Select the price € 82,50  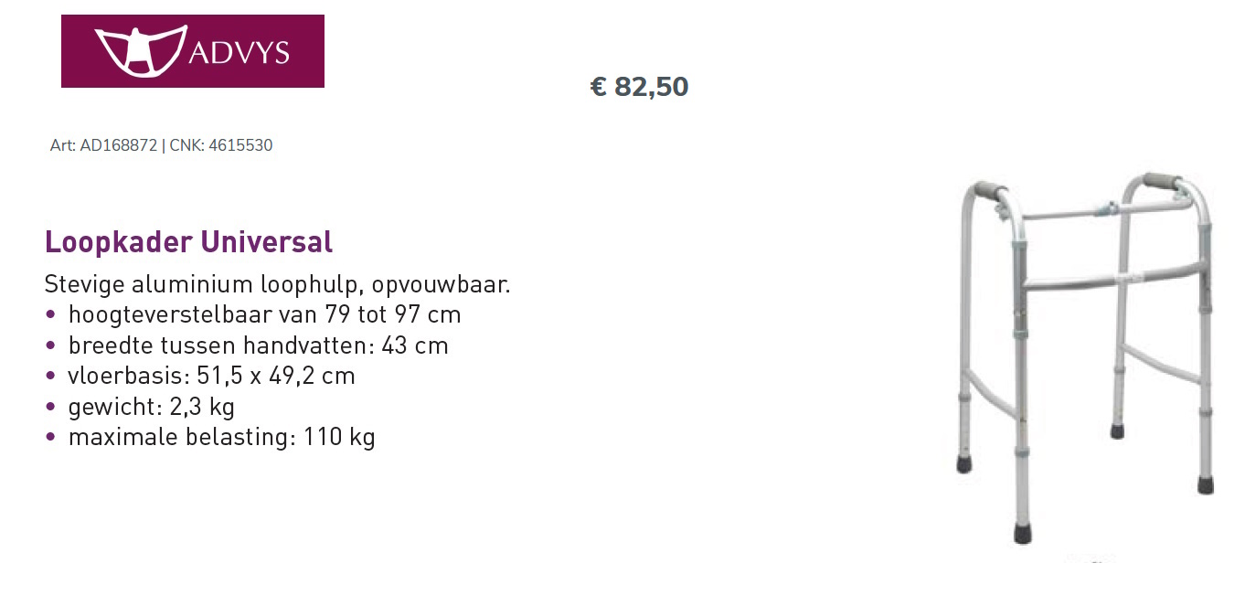[639, 87]
